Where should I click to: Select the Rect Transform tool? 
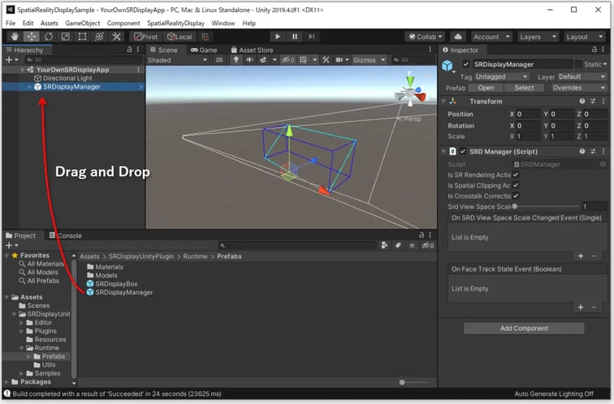point(82,37)
